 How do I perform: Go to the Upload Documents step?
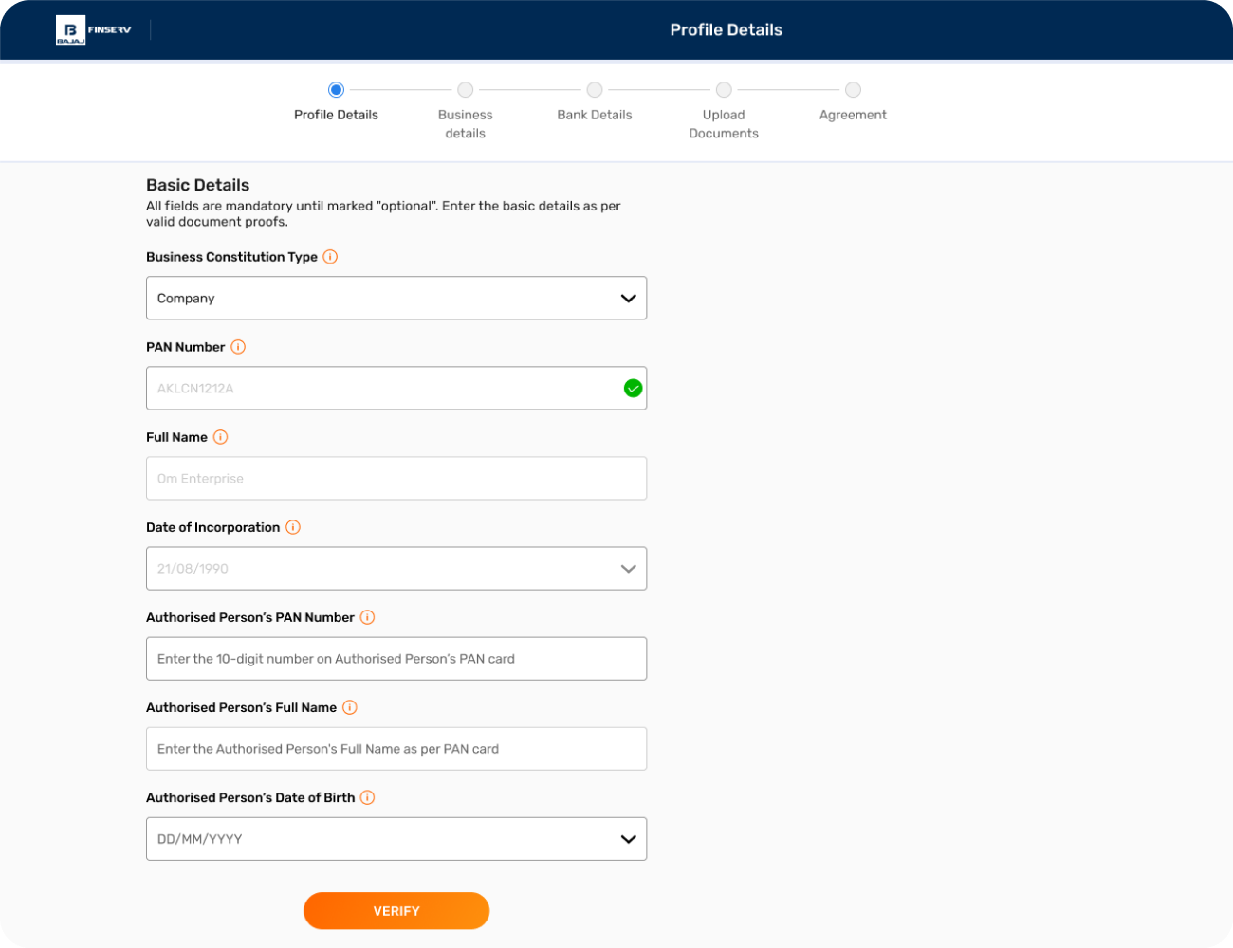[x=724, y=90]
